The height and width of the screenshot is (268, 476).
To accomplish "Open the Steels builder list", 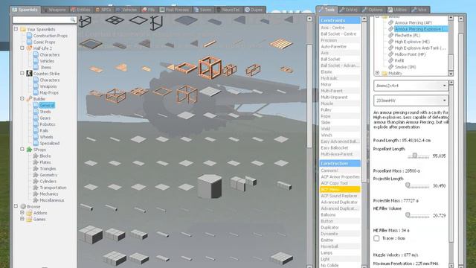I will point(45,112).
